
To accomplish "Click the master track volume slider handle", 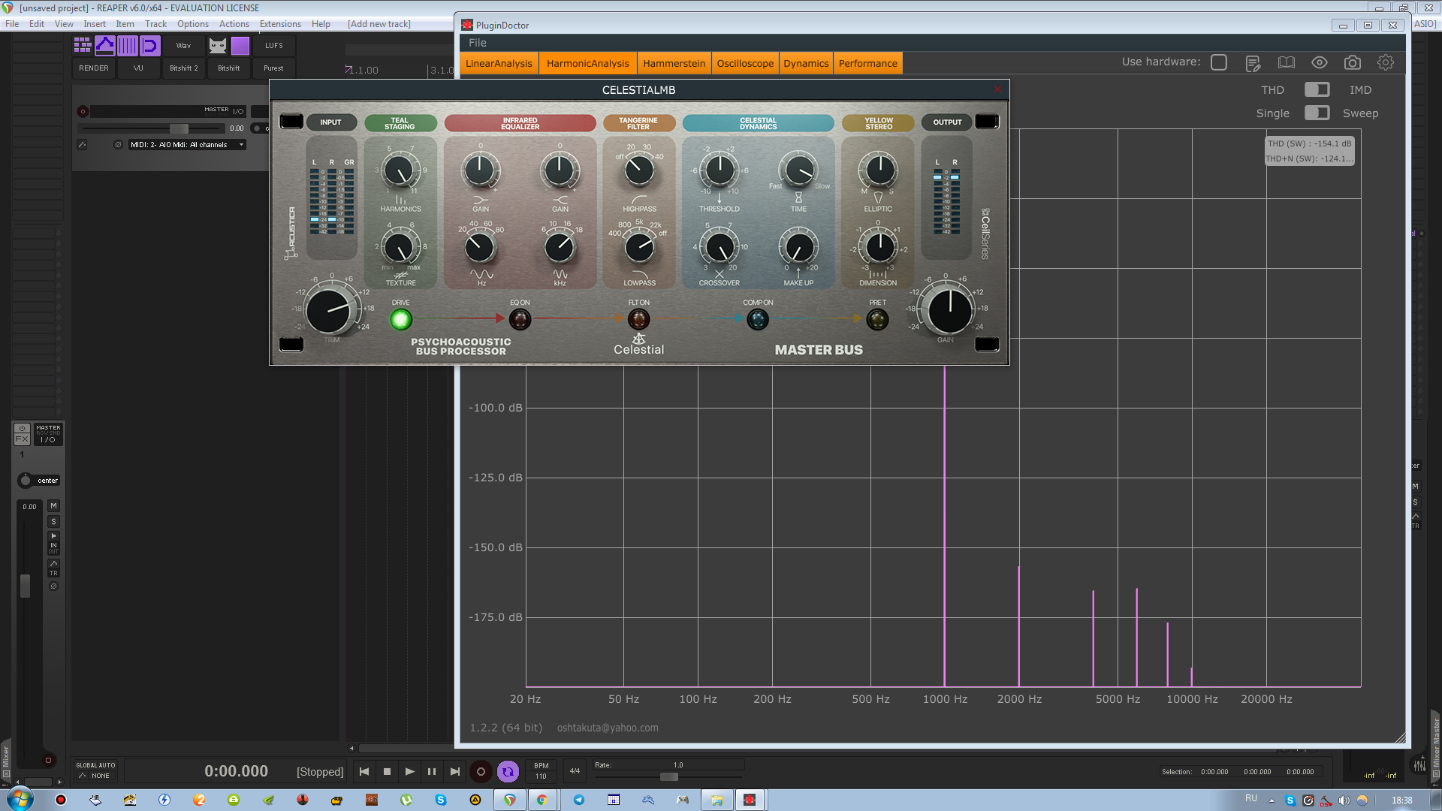I will click(x=179, y=128).
